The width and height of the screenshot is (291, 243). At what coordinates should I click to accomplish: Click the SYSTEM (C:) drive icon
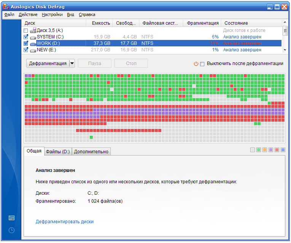pos(33,37)
